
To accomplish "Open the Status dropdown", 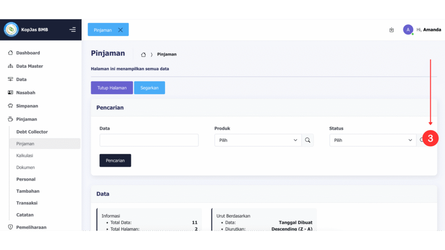I will pos(373,140).
